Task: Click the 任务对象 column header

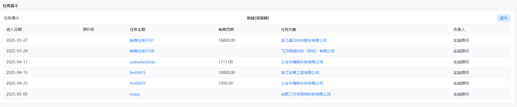Action: pos(289,29)
